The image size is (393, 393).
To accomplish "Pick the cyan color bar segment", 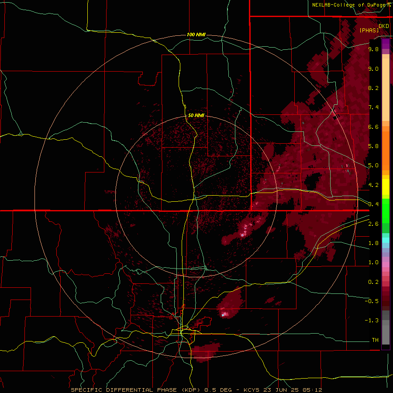I will click(x=386, y=240).
